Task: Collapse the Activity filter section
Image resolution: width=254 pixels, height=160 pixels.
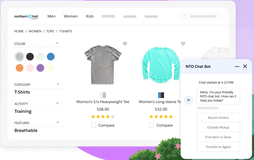Action: [x=57, y=103]
